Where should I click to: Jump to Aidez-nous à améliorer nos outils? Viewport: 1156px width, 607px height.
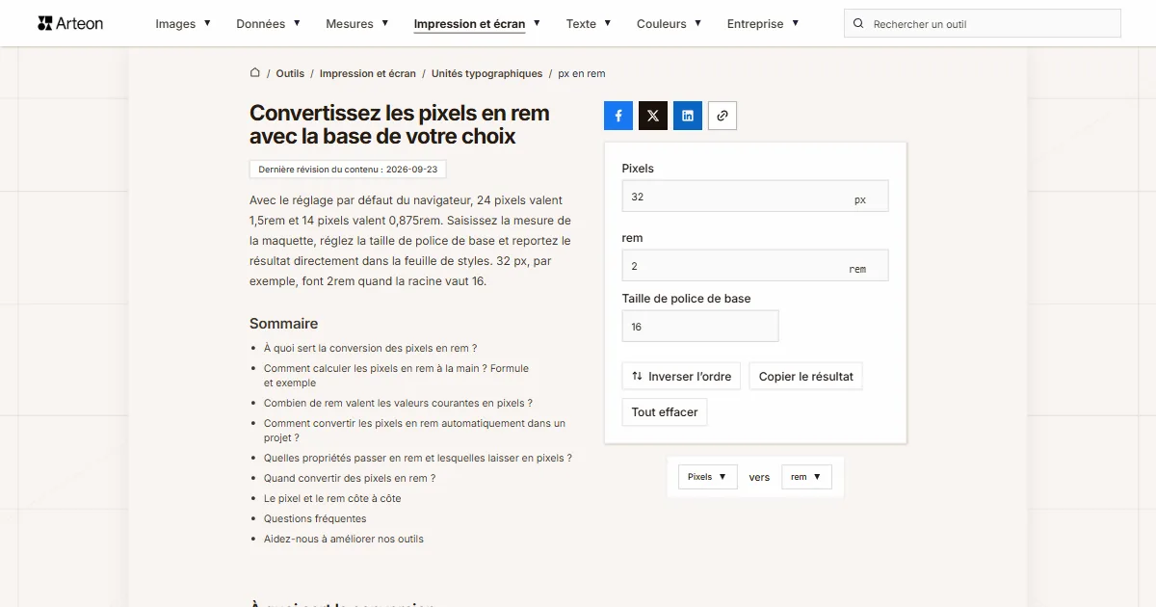pos(344,539)
